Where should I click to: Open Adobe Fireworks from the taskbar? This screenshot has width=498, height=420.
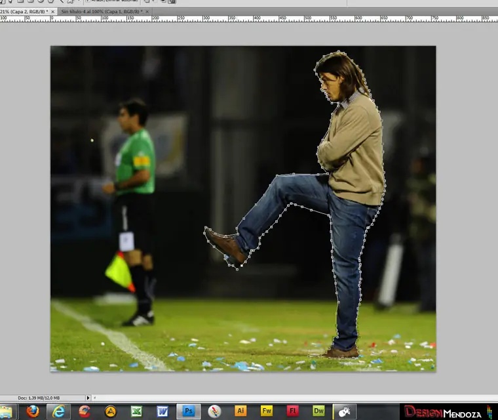267,411
